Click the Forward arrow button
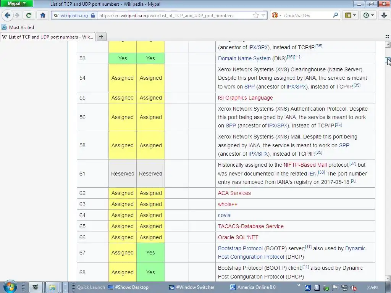391x293 pixels. 17,15
